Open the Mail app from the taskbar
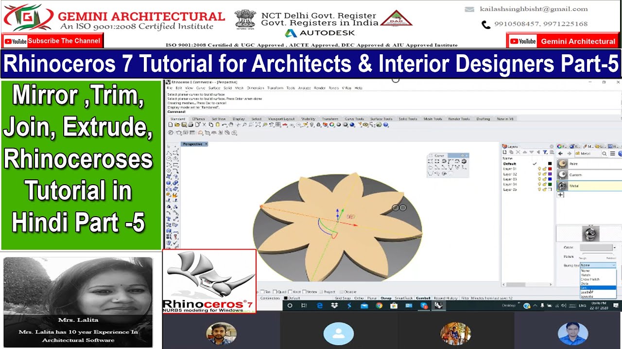The image size is (622, 349). tap(364, 305)
